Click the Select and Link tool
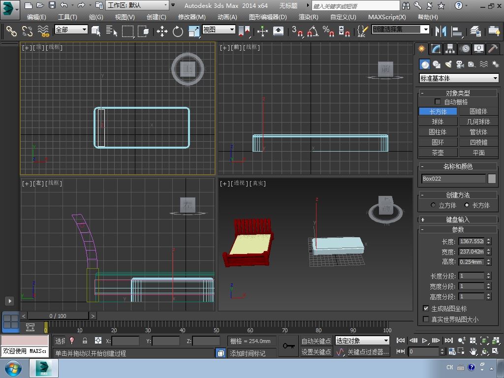Screen dimensions: 504x378 pyautogui.click(x=11, y=31)
